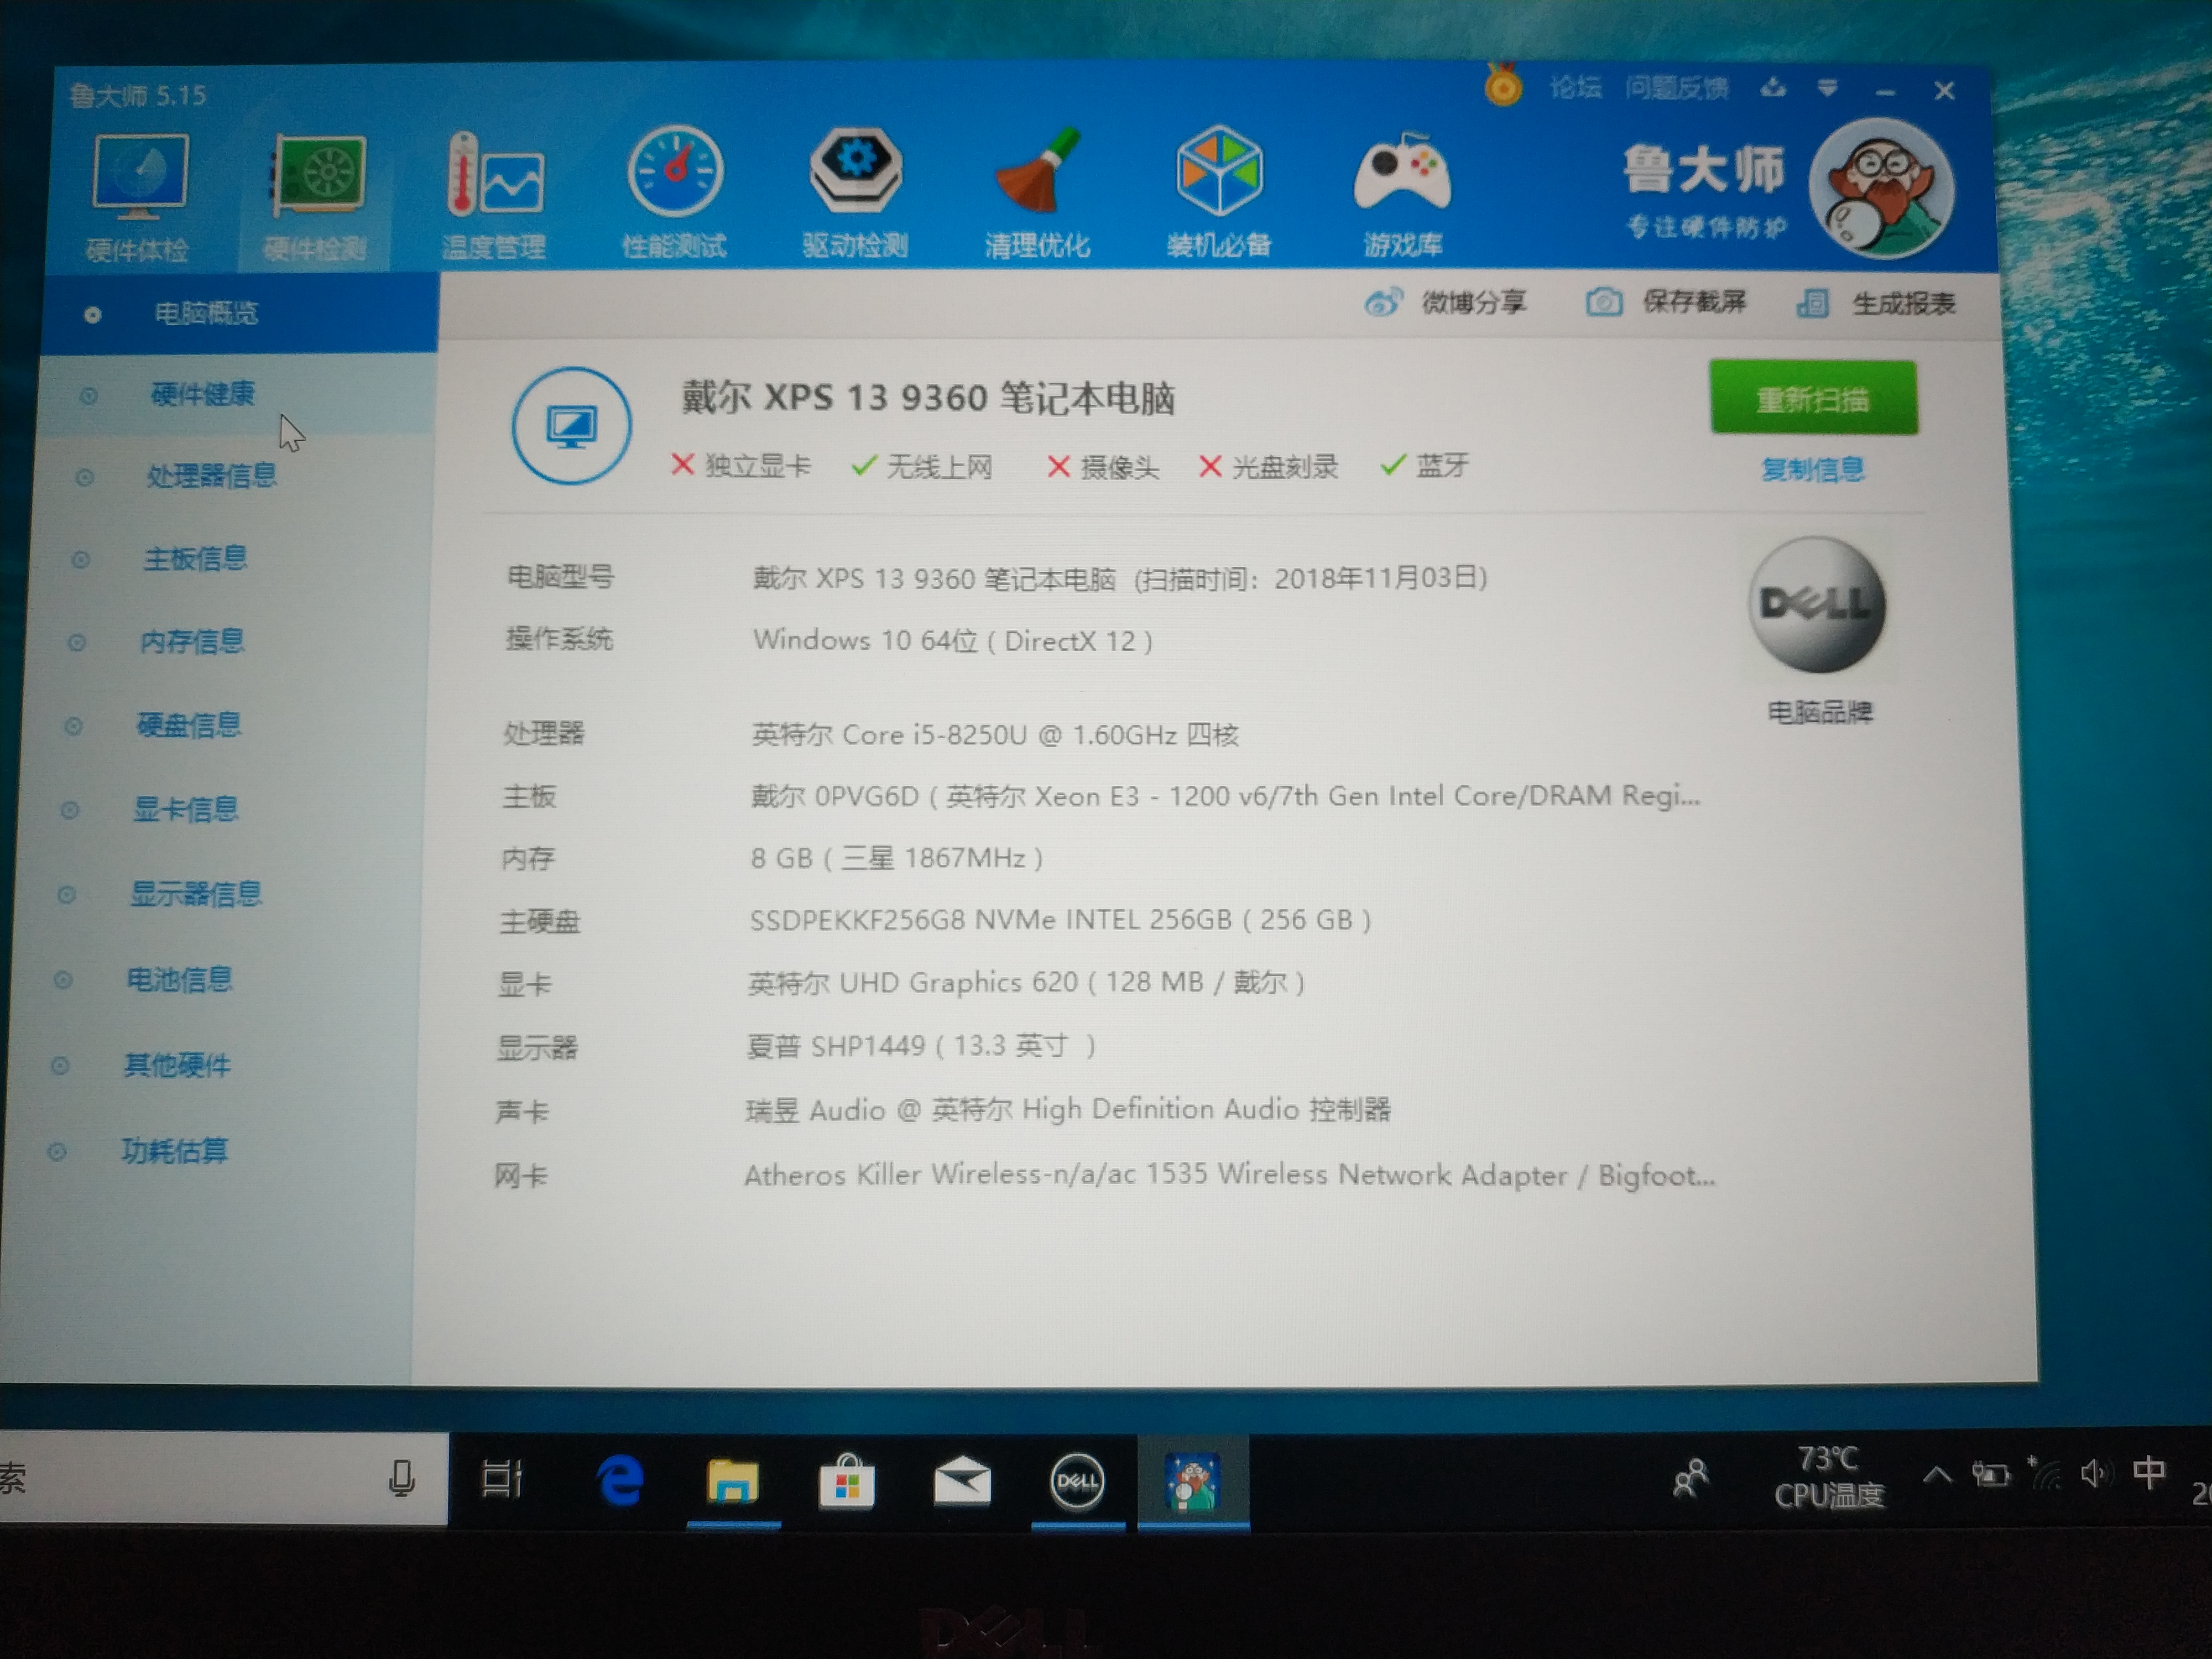Select 处理器信息 in the sidebar
This screenshot has height=1659, width=2212.
click(x=211, y=476)
